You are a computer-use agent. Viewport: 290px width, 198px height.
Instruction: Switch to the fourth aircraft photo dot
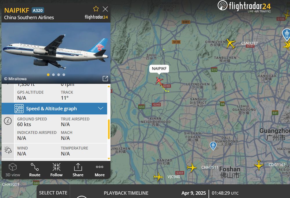[64, 75]
